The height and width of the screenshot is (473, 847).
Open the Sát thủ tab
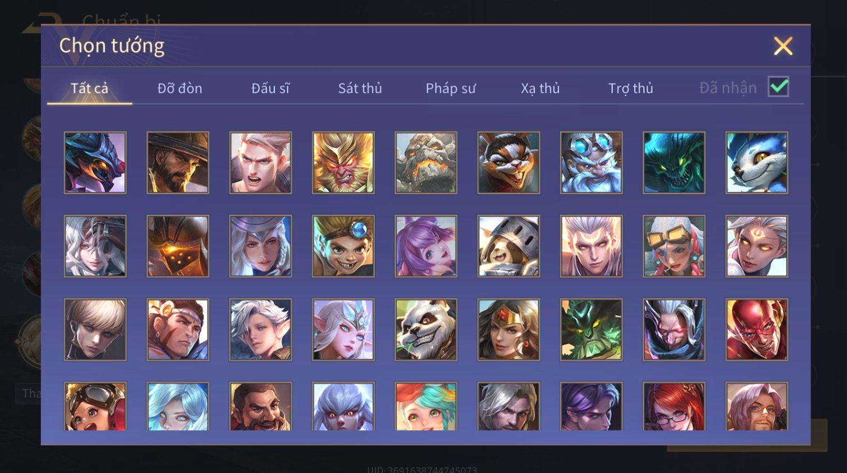click(x=360, y=88)
